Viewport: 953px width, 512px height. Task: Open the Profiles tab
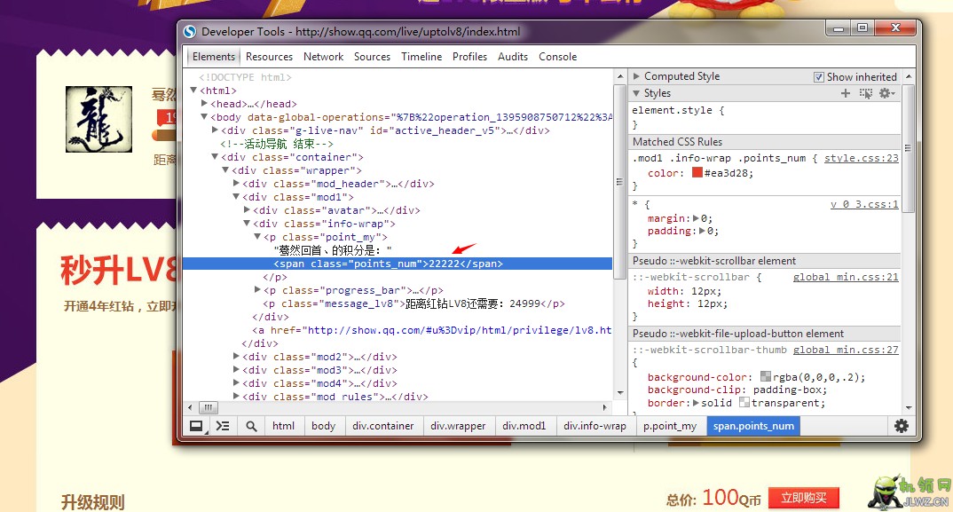[469, 57]
